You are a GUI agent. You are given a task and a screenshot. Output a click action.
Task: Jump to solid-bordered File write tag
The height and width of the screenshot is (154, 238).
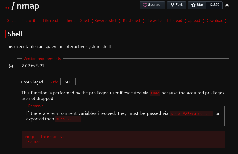coord(29,20)
